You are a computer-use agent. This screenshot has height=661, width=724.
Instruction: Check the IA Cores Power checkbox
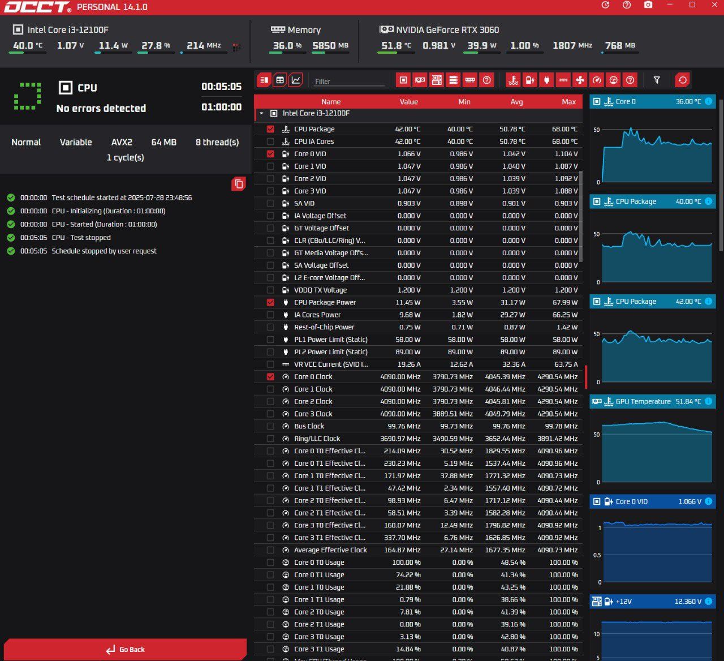pyautogui.click(x=270, y=315)
